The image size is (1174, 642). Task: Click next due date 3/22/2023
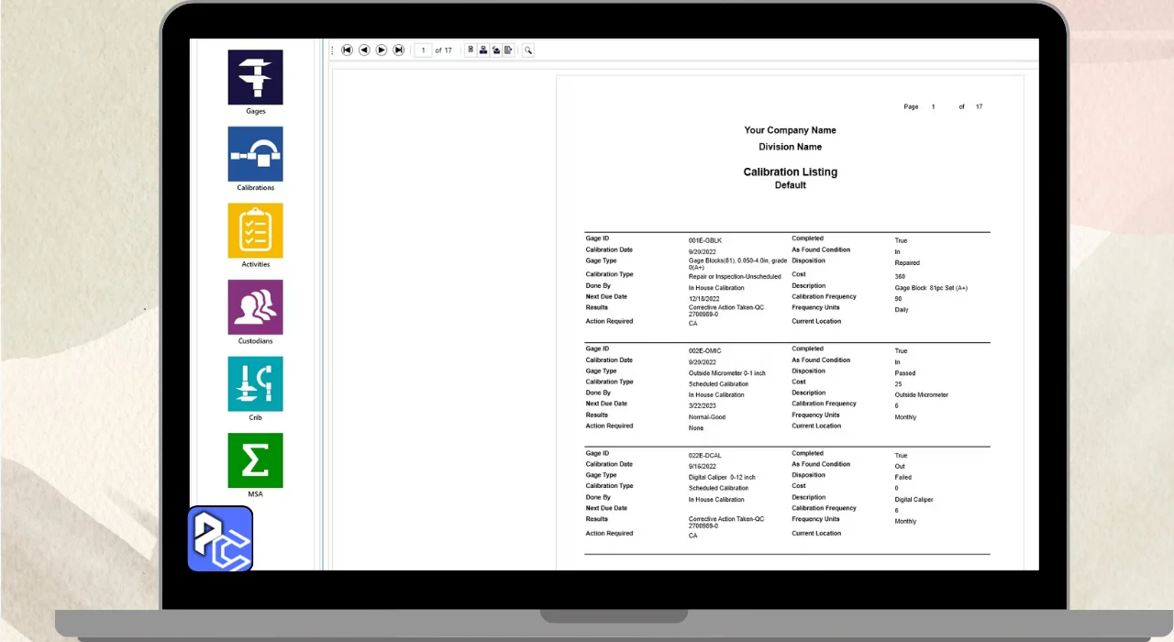click(702, 405)
